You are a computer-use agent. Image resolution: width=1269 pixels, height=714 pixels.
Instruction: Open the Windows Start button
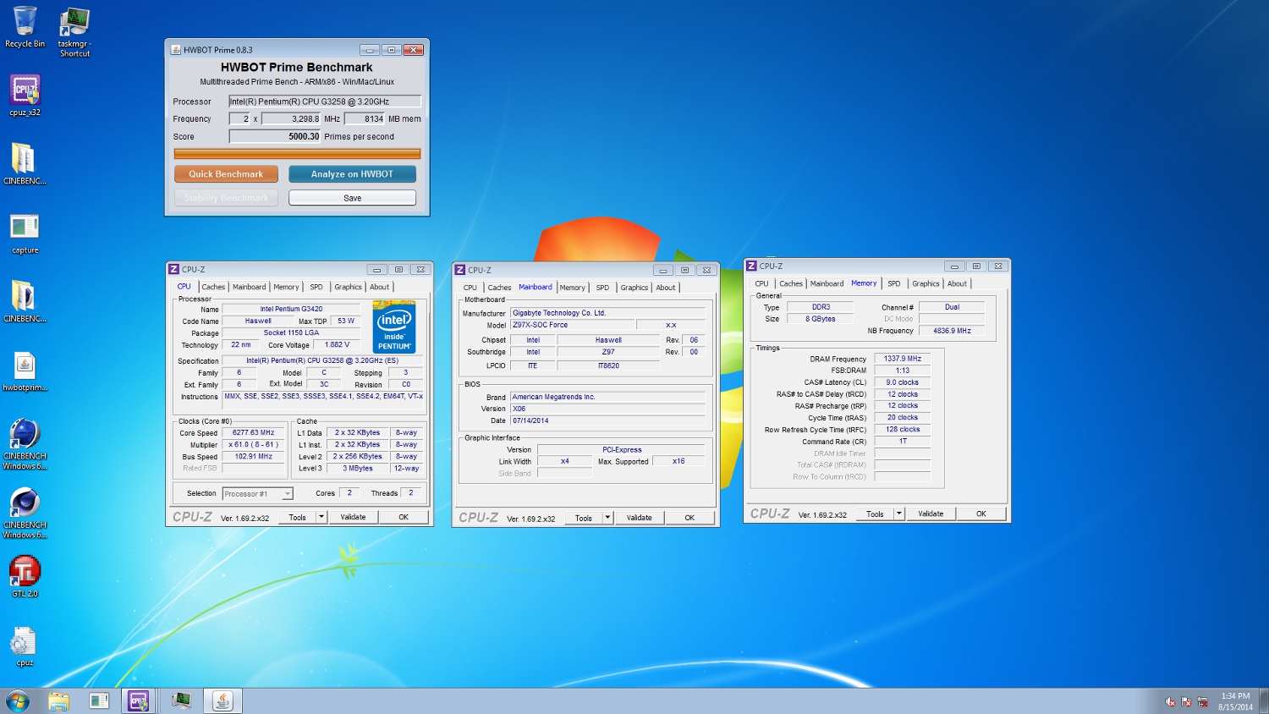click(17, 700)
